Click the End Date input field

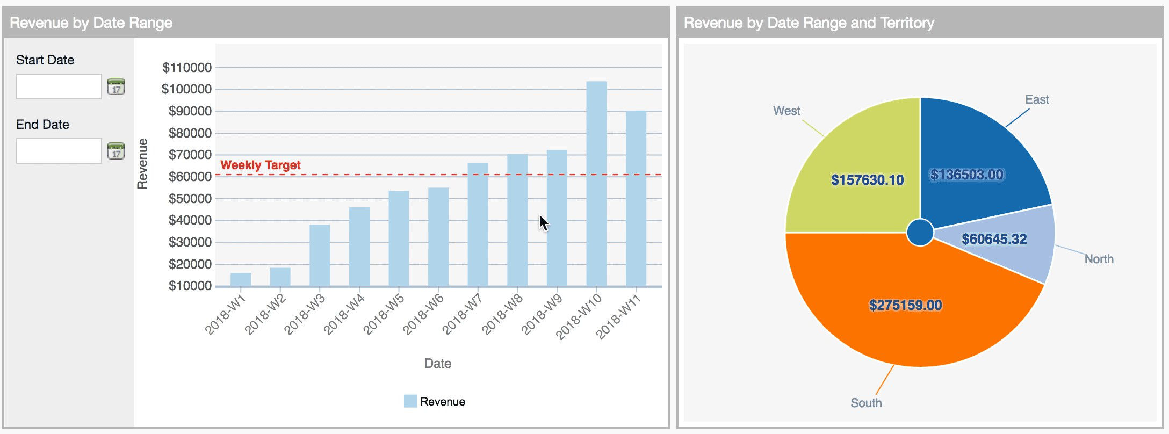pos(59,151)
